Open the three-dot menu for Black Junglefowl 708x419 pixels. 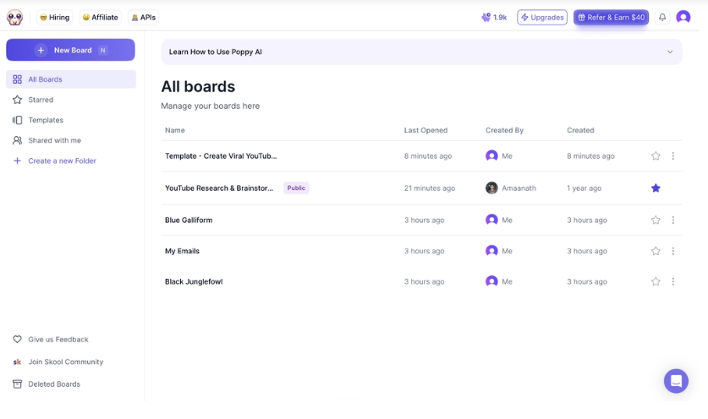672,281
